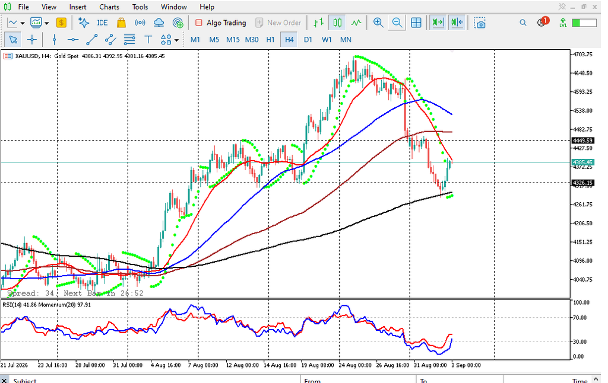Switch to H1 timeframe
The width and height of the screenshot is (608, 383).
270,40
